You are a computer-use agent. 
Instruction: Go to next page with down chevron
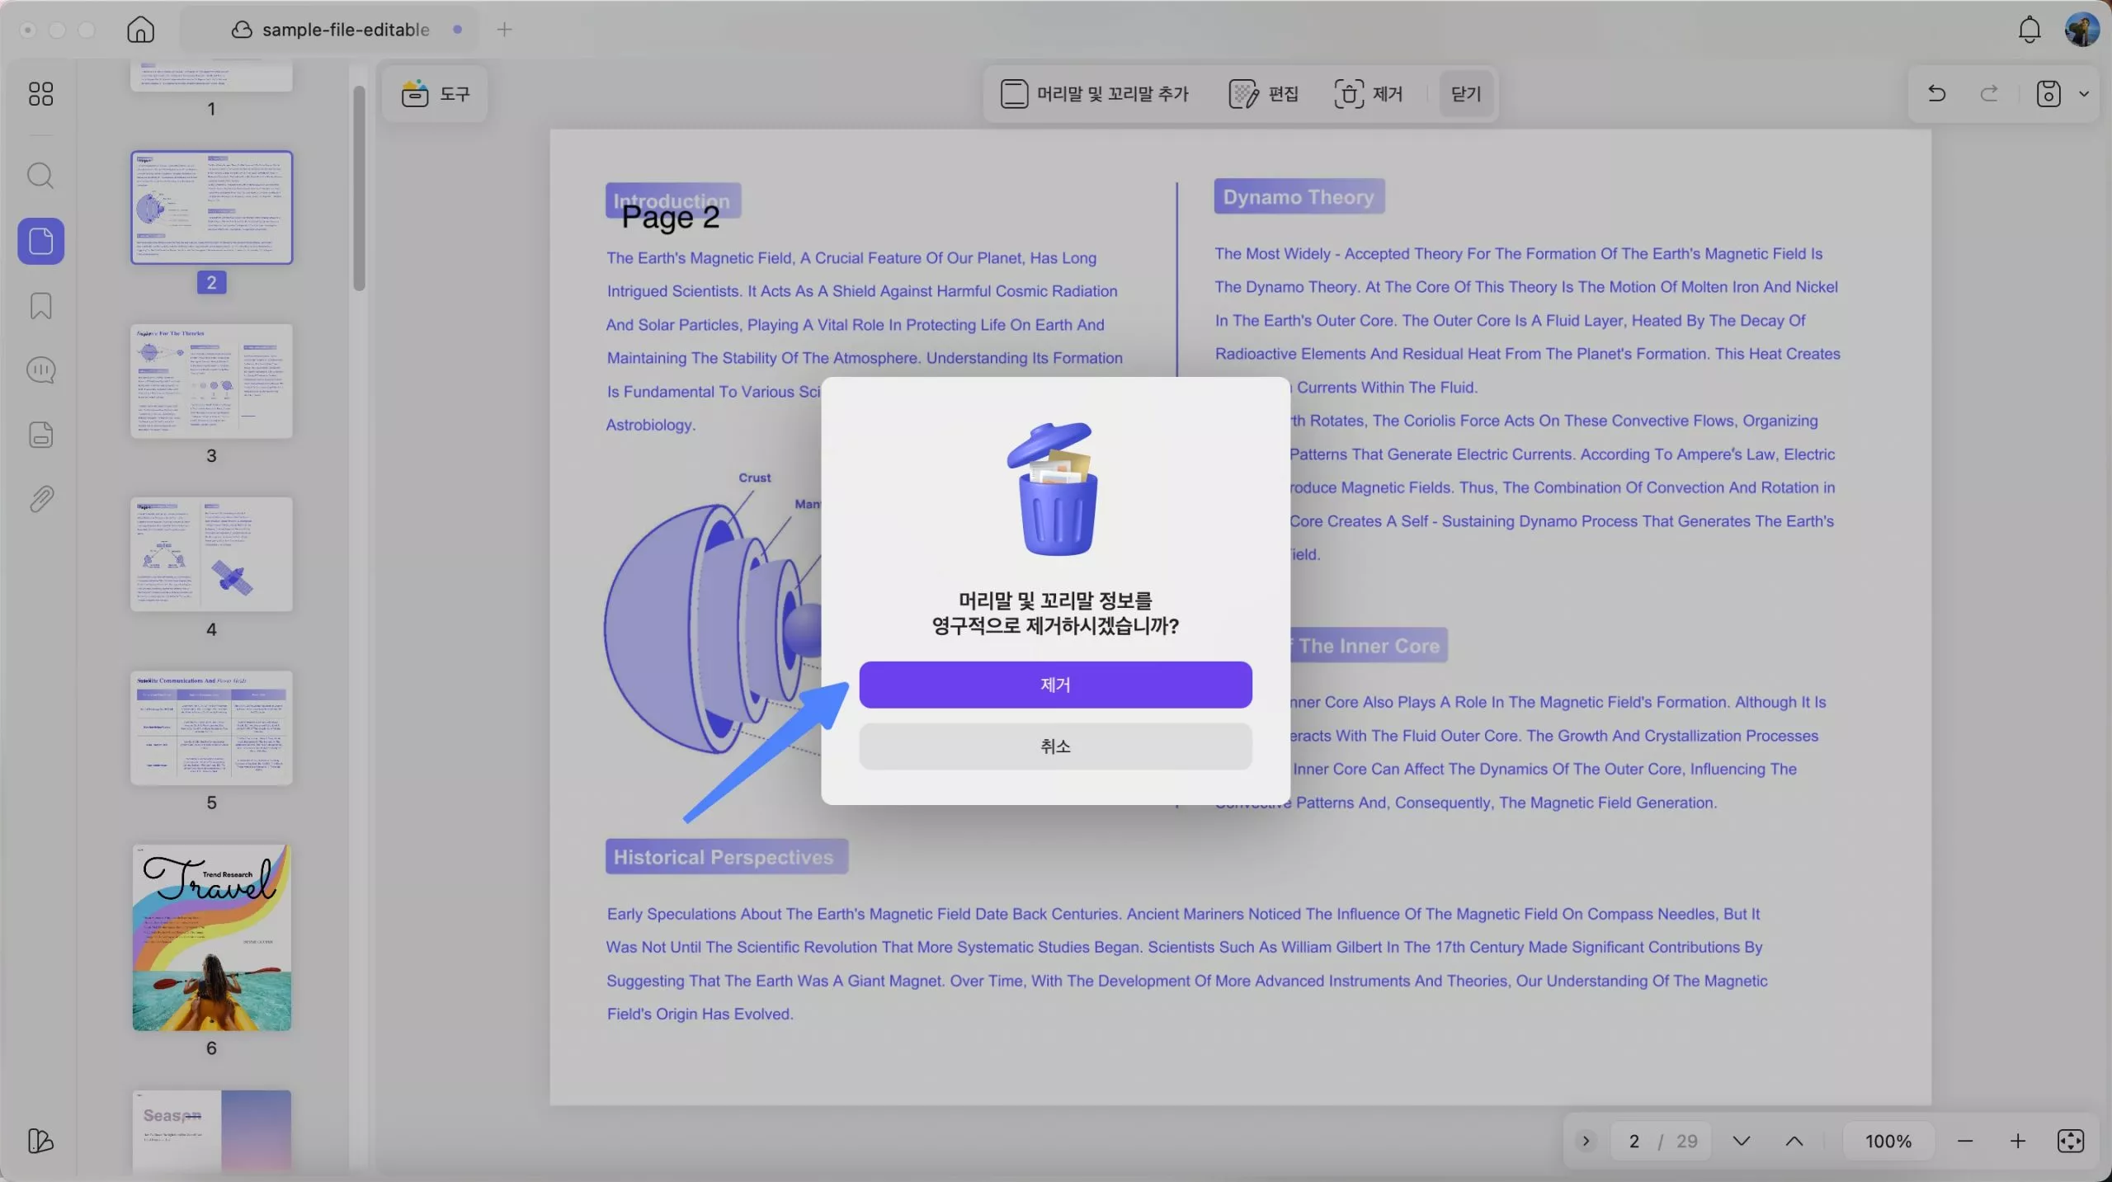point(1742,1141)
